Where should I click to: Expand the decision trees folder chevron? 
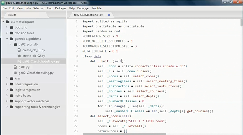click(x=7, y=33)
